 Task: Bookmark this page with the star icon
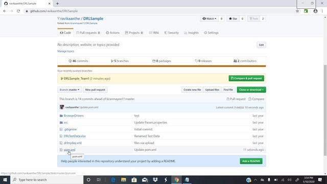(x=297, y=11)
